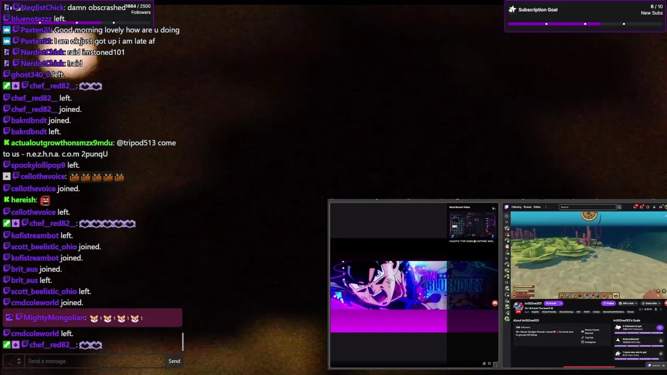The height and width of the screenshot is (375, 667).
Task: Expand the dropdown arrow beside Knock
Action: (561, 303)
